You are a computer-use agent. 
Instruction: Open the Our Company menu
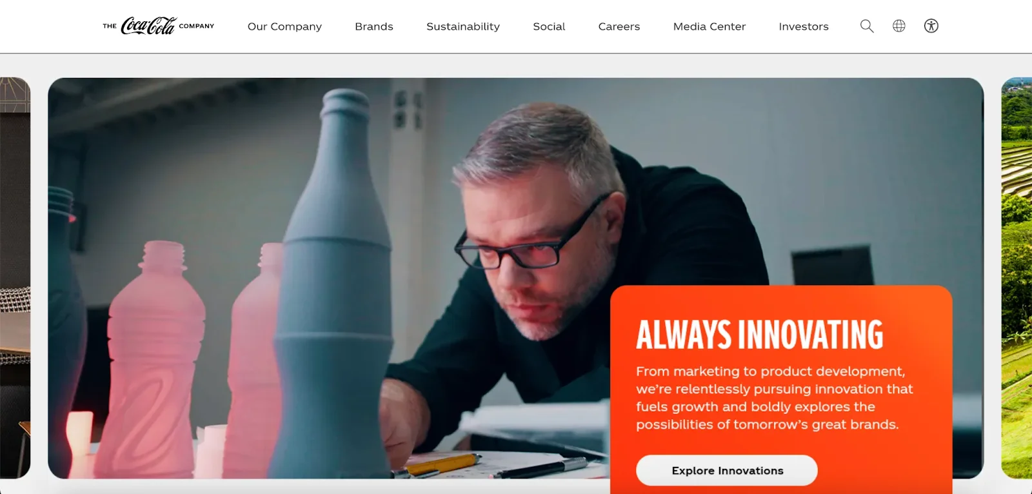pos(284,26)
